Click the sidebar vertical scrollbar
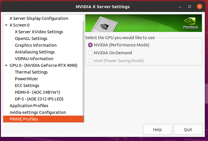 point(83,71)
